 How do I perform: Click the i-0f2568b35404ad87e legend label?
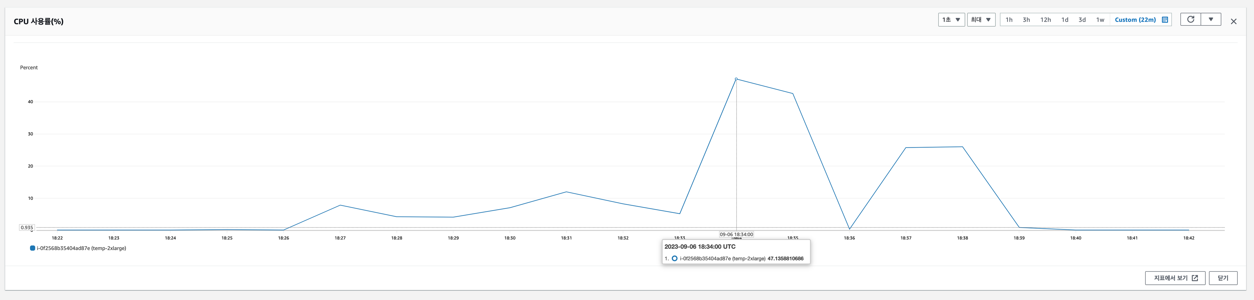tap(81, 248)
